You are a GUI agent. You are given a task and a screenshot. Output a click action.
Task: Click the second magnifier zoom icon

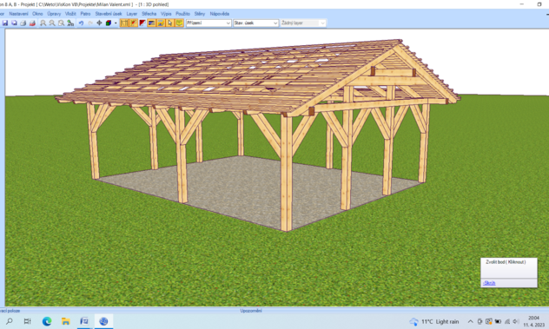[52, 23]
